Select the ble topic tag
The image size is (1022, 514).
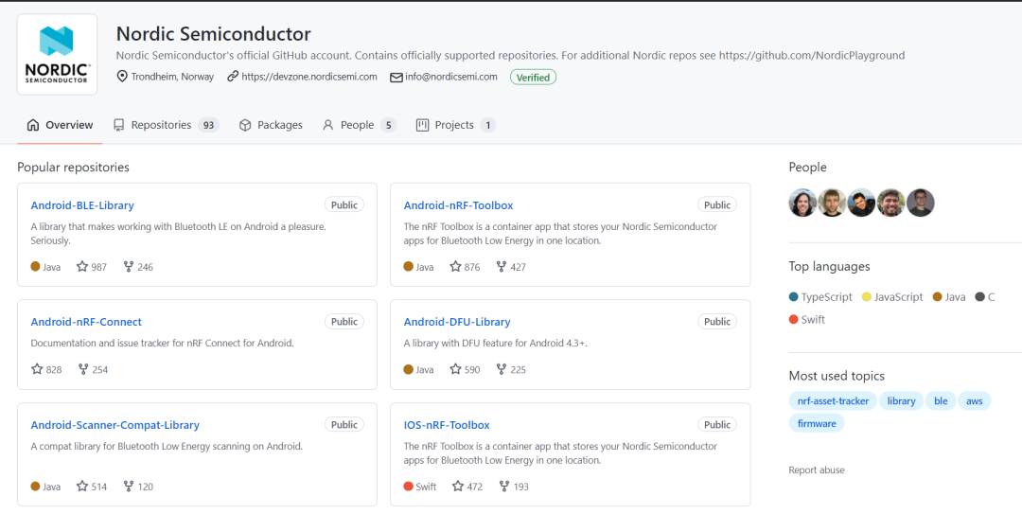pyautogui.click(x=941, y=401)
